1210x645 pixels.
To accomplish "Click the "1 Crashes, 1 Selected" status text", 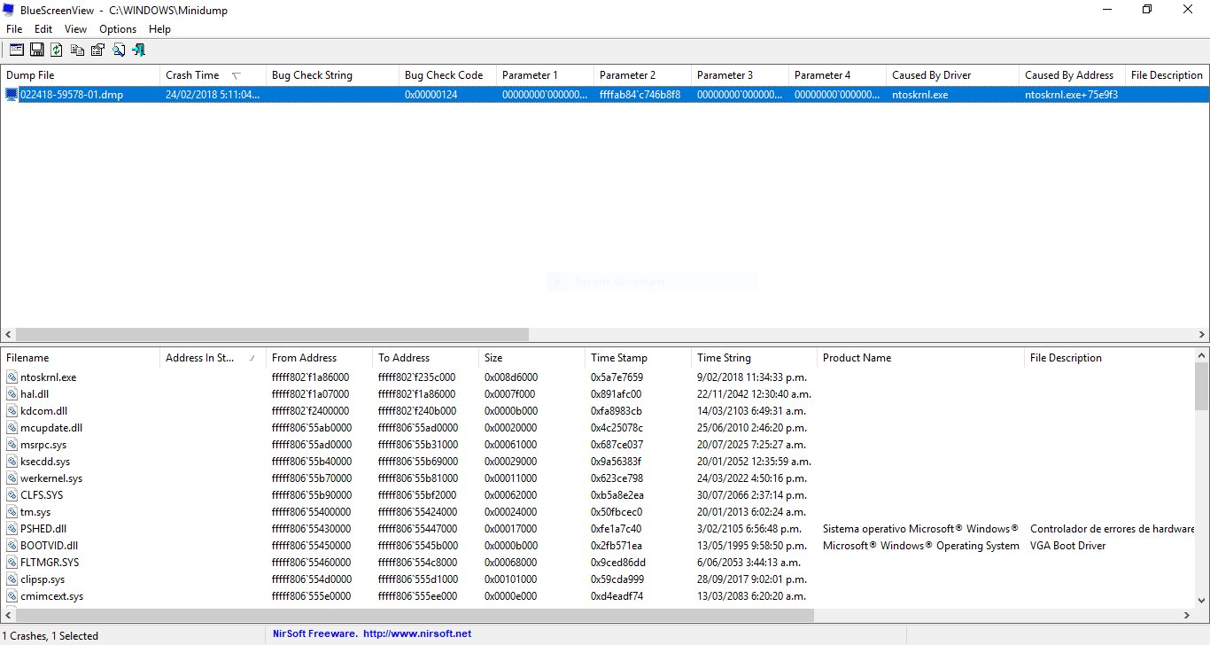I will pos(52,635).
